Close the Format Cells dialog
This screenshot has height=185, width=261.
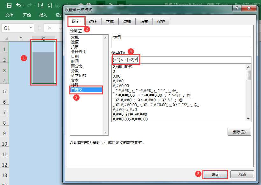(x=249, y=8)
